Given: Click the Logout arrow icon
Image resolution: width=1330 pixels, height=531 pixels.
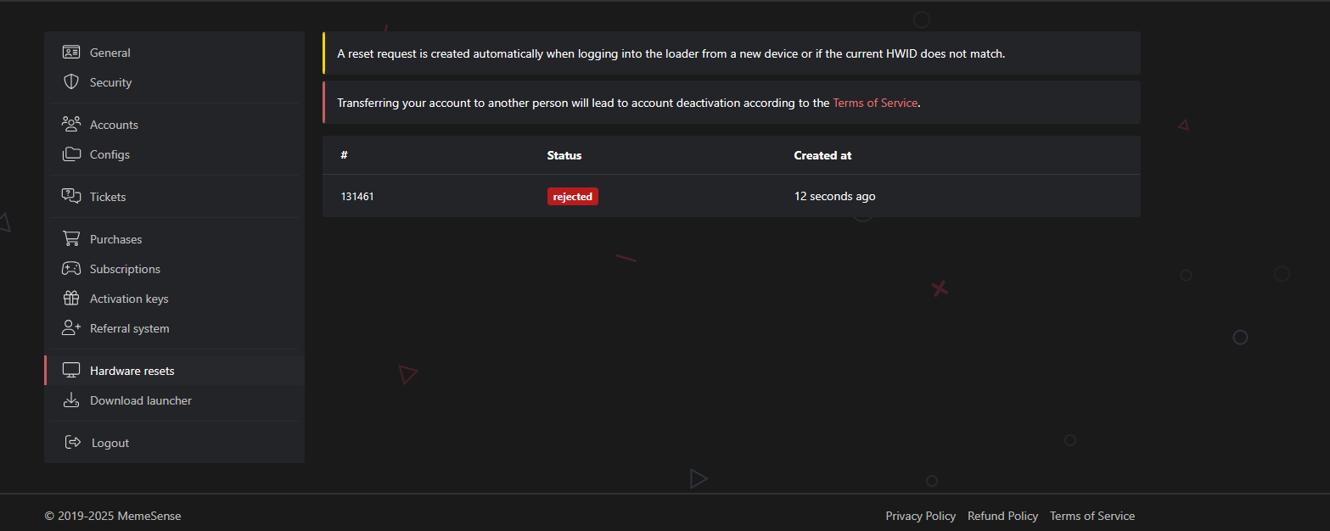Looking at the screenshot, I should click(73, 443).
